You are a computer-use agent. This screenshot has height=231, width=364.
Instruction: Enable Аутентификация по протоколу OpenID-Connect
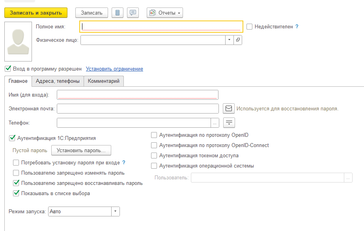point(154,145)
